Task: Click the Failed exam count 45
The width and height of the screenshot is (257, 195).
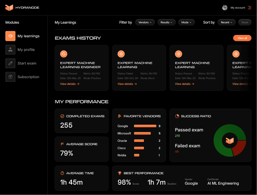Action: 177,152
